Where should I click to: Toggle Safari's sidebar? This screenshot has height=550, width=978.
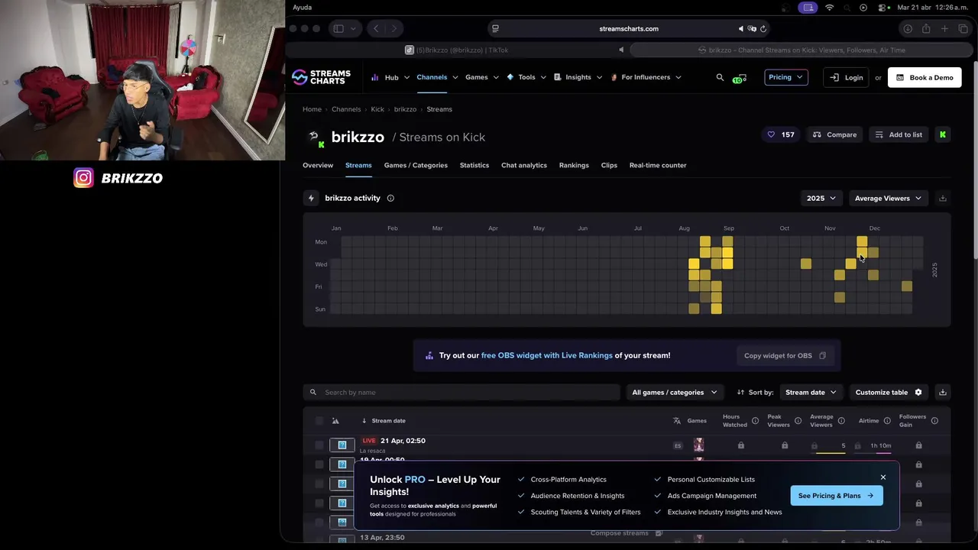(338, 29)
